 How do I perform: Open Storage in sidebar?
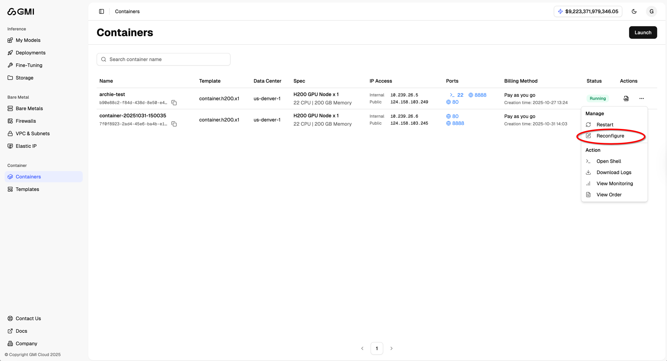(x=44, y=78)
